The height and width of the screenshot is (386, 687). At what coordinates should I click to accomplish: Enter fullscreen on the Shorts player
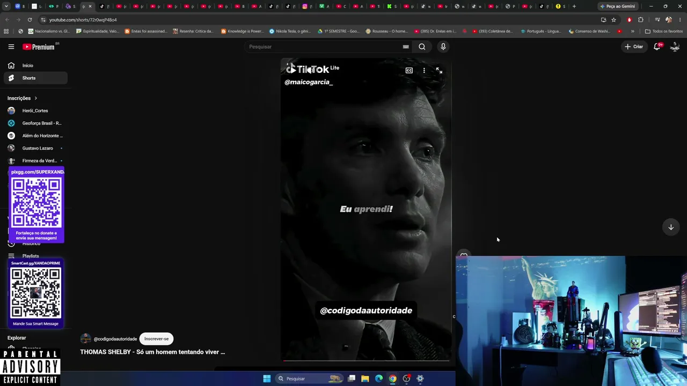[439, 70]
